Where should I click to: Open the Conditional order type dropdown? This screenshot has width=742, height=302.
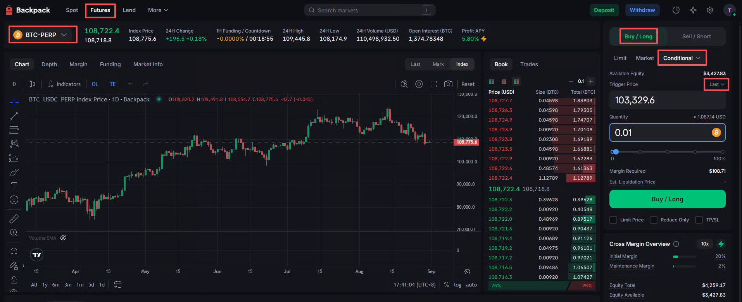[x=682, y=58]
